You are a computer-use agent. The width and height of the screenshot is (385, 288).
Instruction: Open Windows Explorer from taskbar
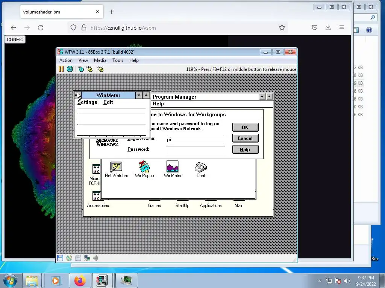32,280
